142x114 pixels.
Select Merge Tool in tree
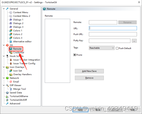point(20,89)
